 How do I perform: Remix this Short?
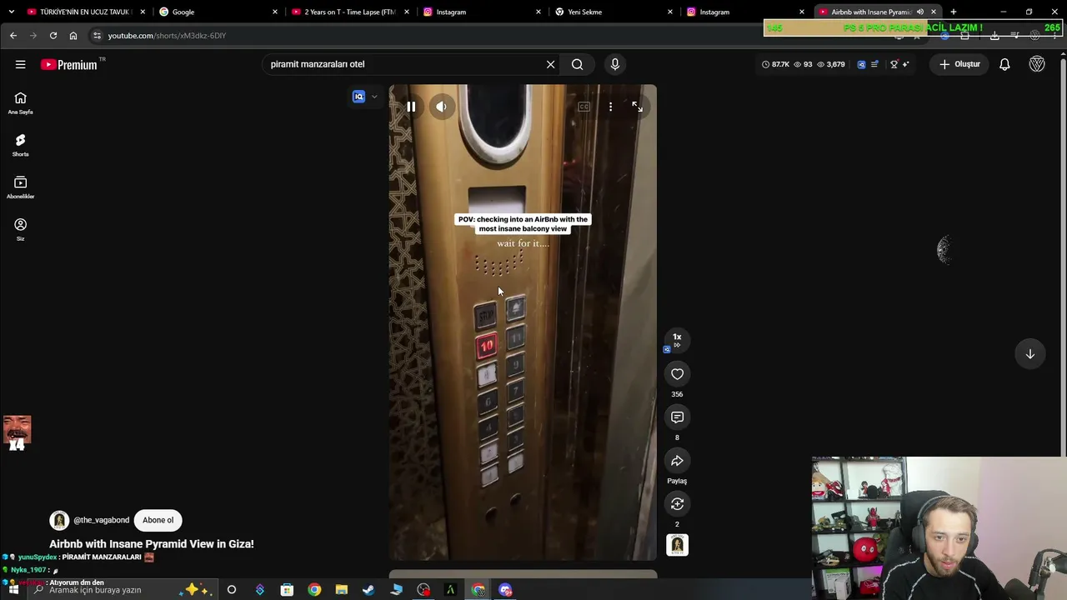(677, 504)
